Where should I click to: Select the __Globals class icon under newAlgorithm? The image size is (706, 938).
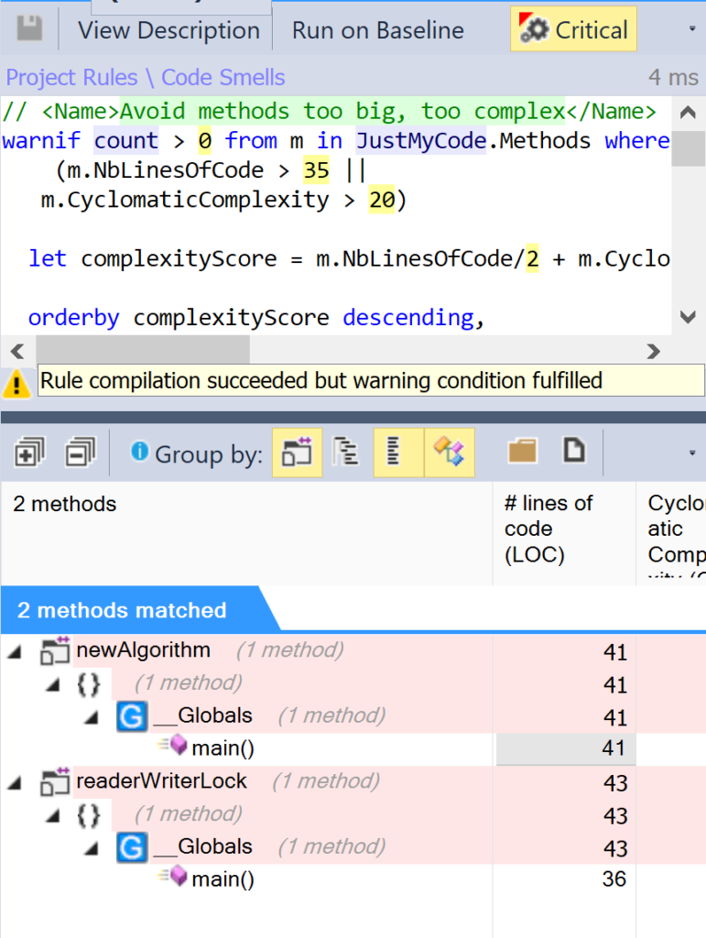pos(132,716)
